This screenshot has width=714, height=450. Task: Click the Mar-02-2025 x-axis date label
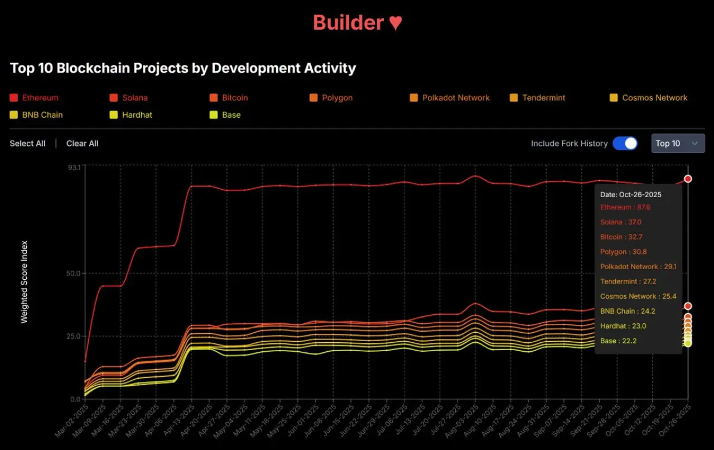pyautogui.click(x=70, y=422)
